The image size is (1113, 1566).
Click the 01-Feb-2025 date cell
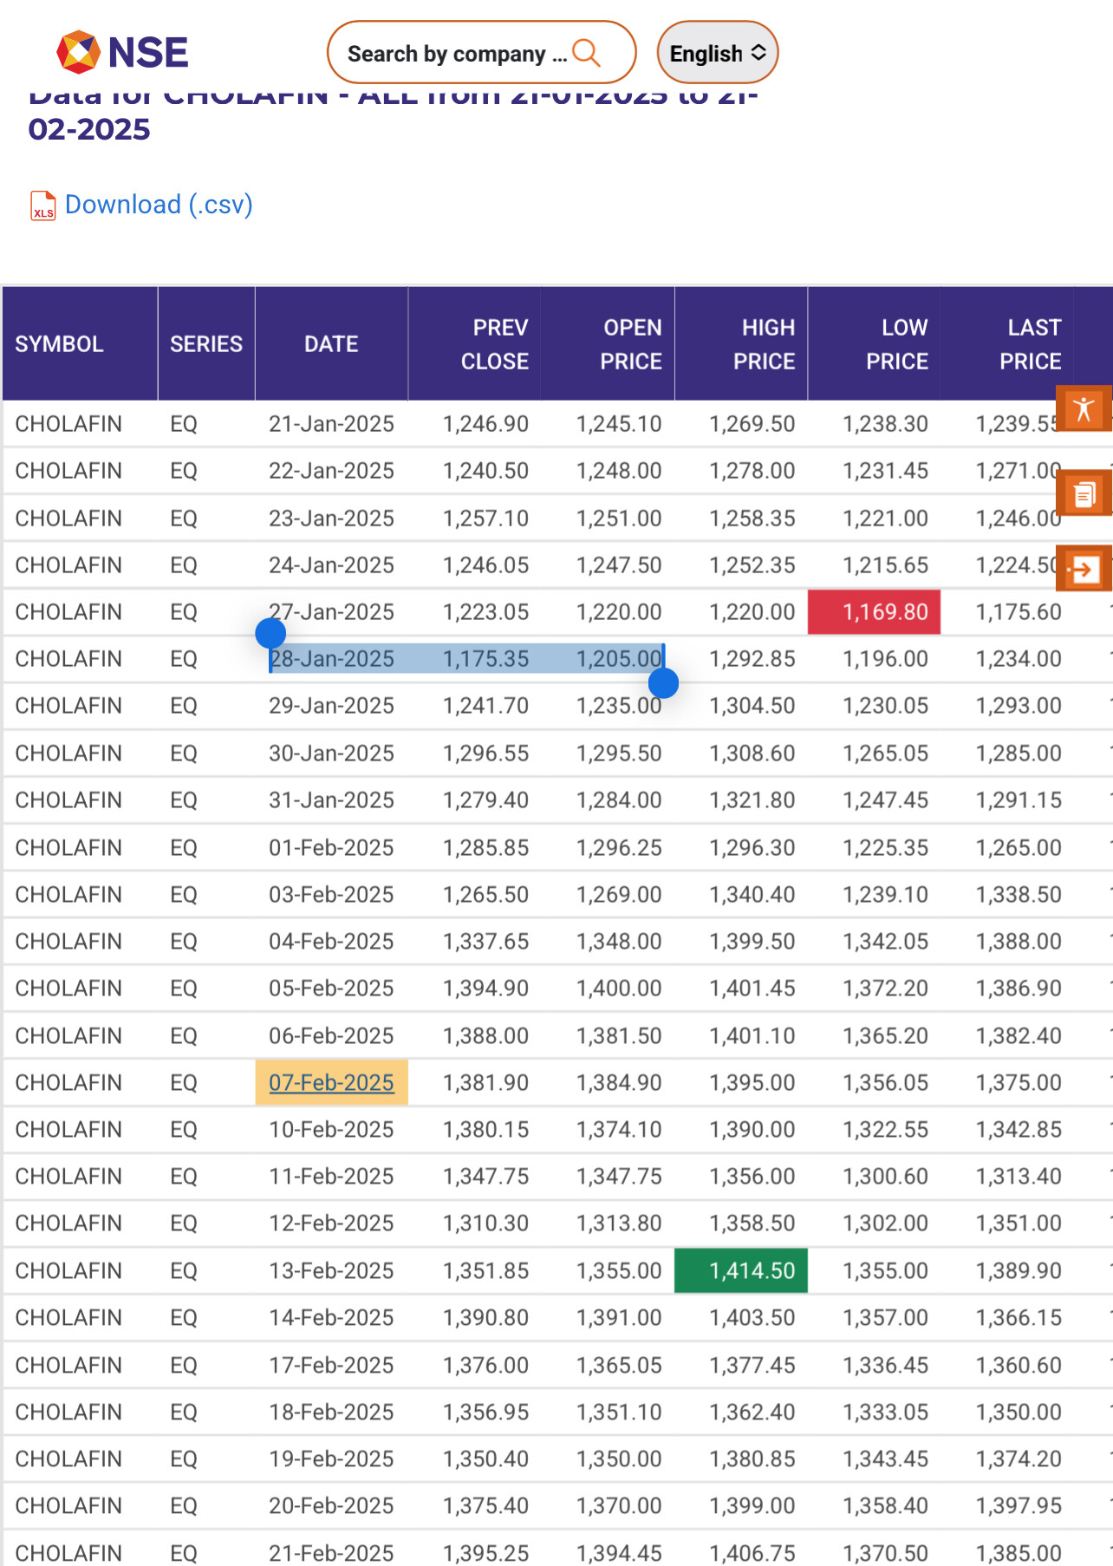[x=331, y=848]
